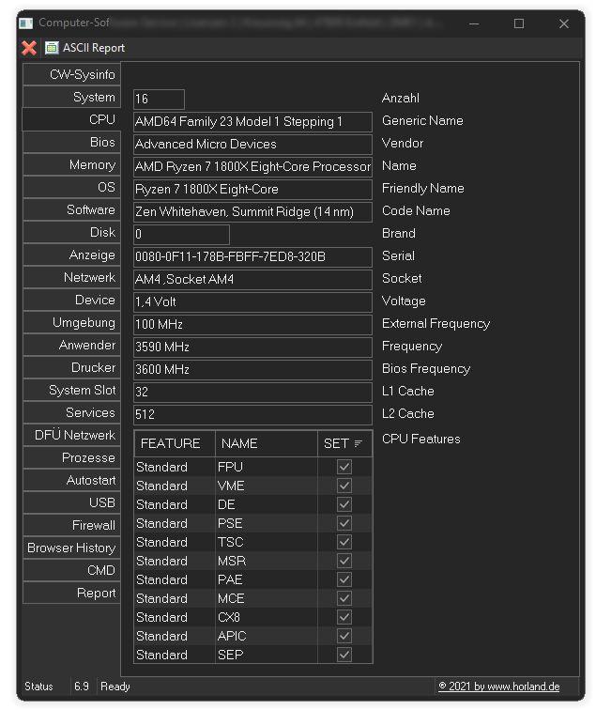This screenshot has width=596, height=710.
Task: Click the CPU Name text field
Action: coord(252,166)
